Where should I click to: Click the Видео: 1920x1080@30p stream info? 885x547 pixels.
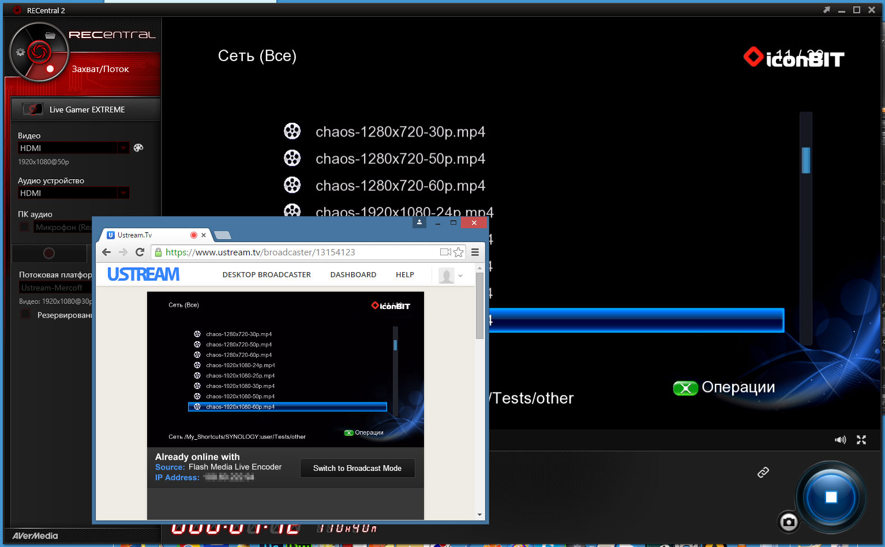[55, 301]
